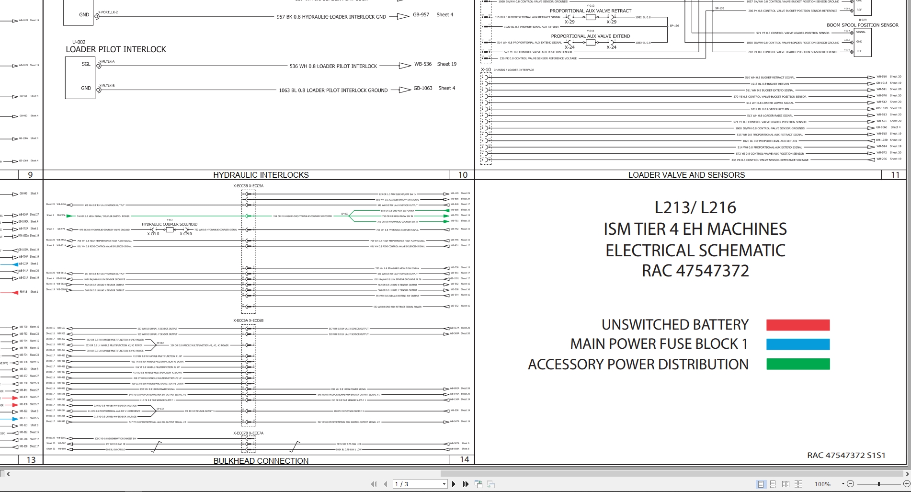Enable the continuous facing layout
The width and height of the screenshot is (911, 492).
click(798, 484)
